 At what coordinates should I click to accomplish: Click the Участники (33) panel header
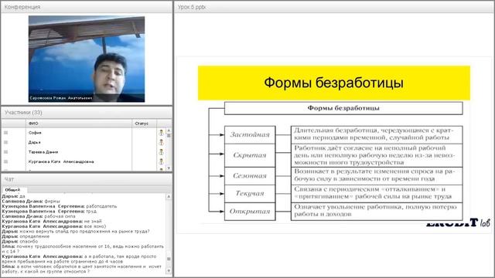pyautogui.click(x=87, y=113)
